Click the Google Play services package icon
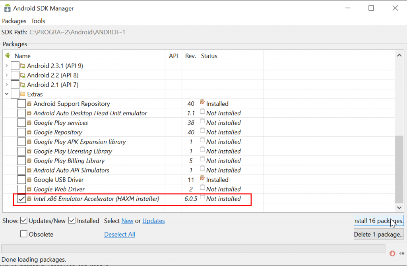 [x=29, y=123]
